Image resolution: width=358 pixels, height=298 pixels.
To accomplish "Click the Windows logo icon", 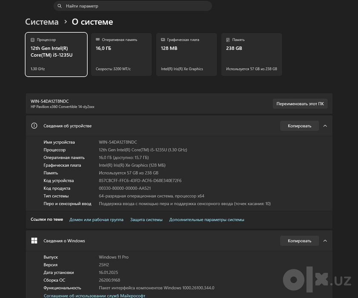I will [x=34, y=241].
